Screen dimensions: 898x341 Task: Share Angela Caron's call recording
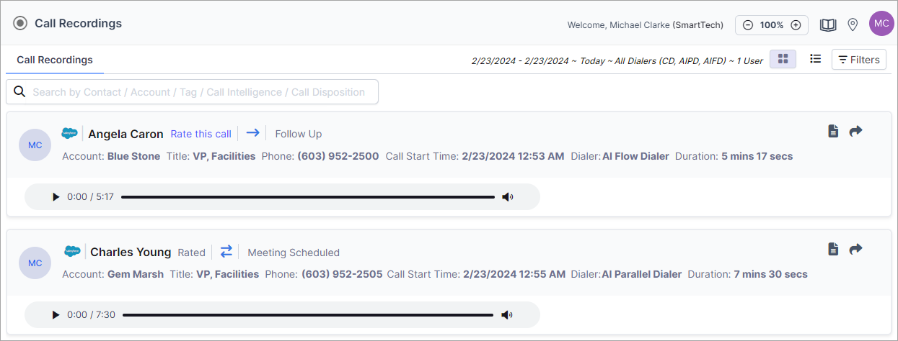click(x=855, y=131)
